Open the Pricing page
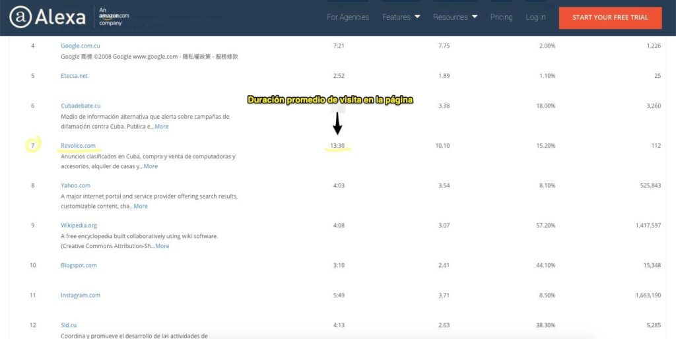This screenshot has height=339, width=676. 502,17
